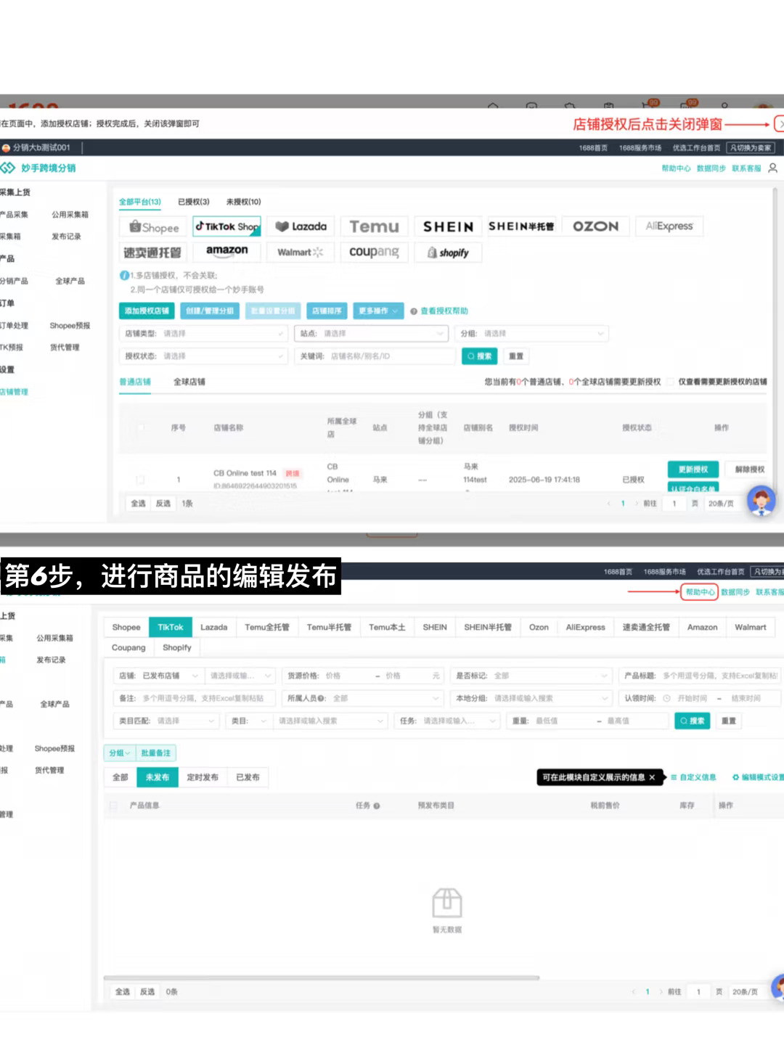Click 解除授权 for CB Online test 114
The image size is (784, 1045).
click(x=749, y=470)
